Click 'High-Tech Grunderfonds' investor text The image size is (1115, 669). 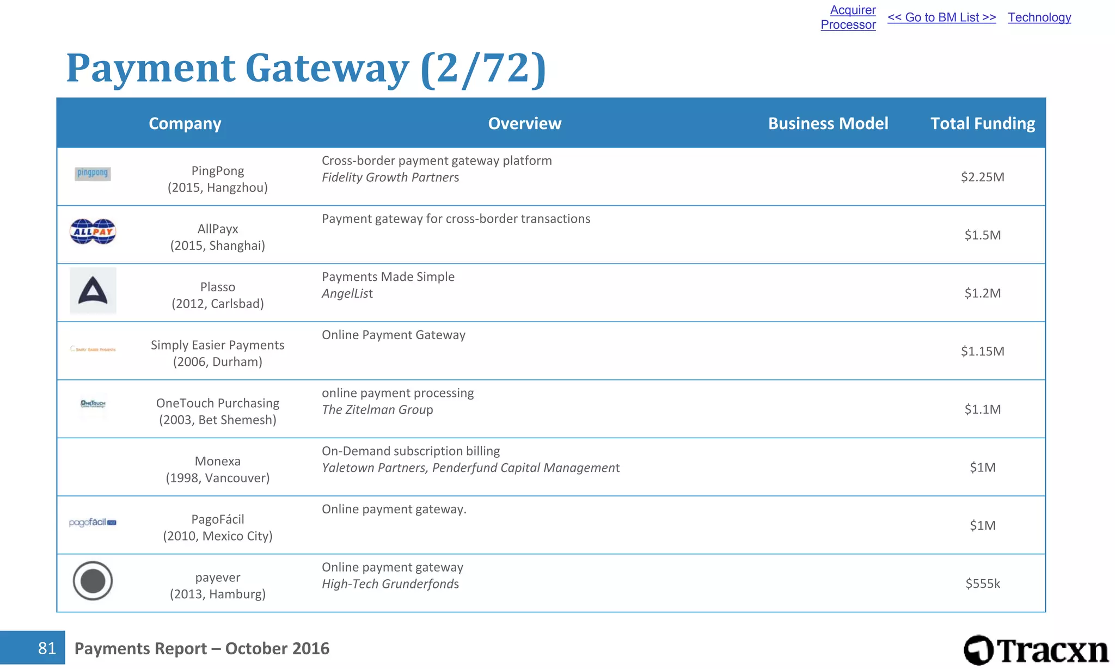coord(390,584)
